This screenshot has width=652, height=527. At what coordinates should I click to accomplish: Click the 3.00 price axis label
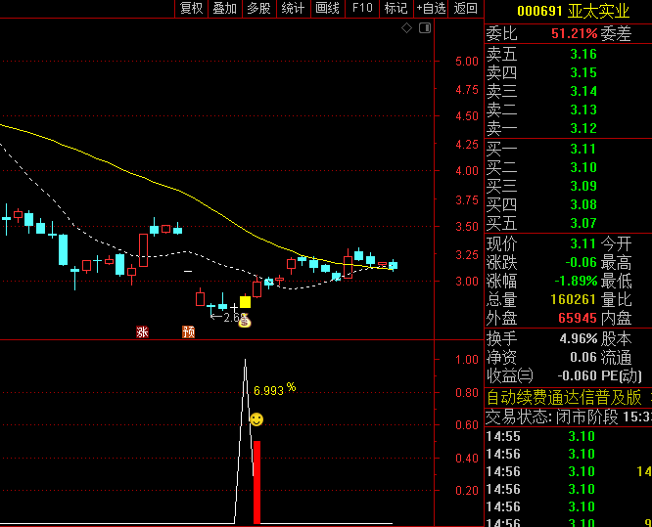pos(467,282)
